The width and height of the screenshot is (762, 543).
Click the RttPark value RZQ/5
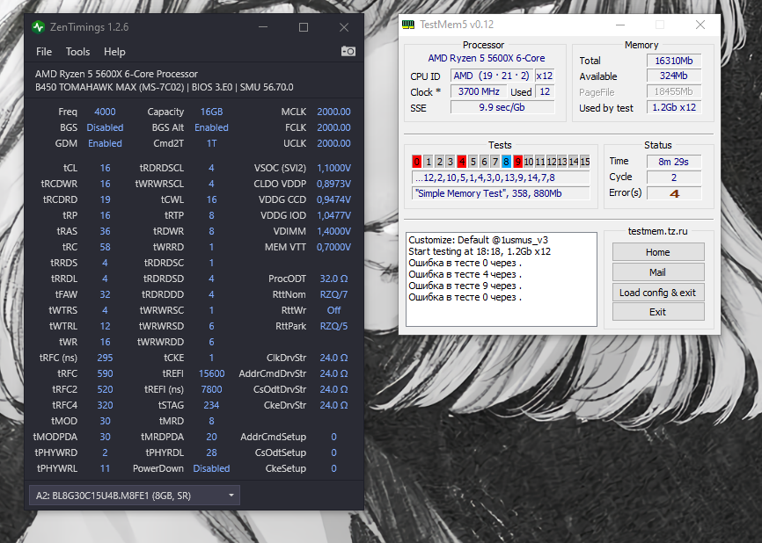coord(333,326)
